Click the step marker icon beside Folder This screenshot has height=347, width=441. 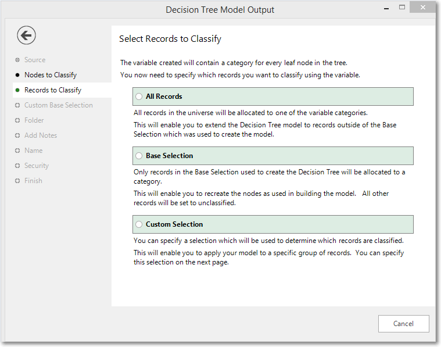tap(17, 120)
